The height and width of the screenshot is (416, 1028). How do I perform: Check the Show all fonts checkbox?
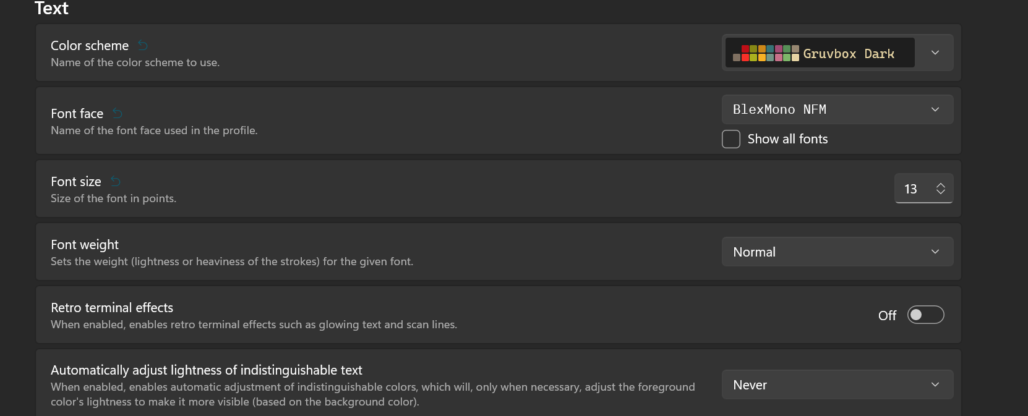point(730,139)
